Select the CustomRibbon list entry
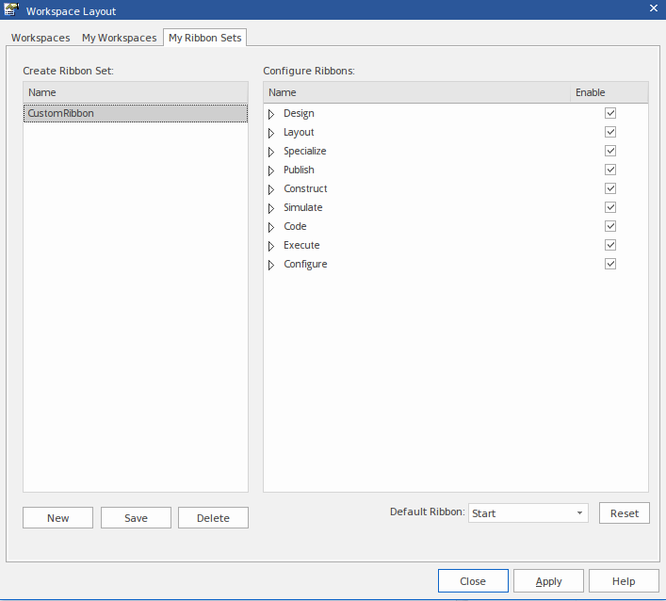Image resolution: width=666 pixels, height=601 pixels. point(61,113)
